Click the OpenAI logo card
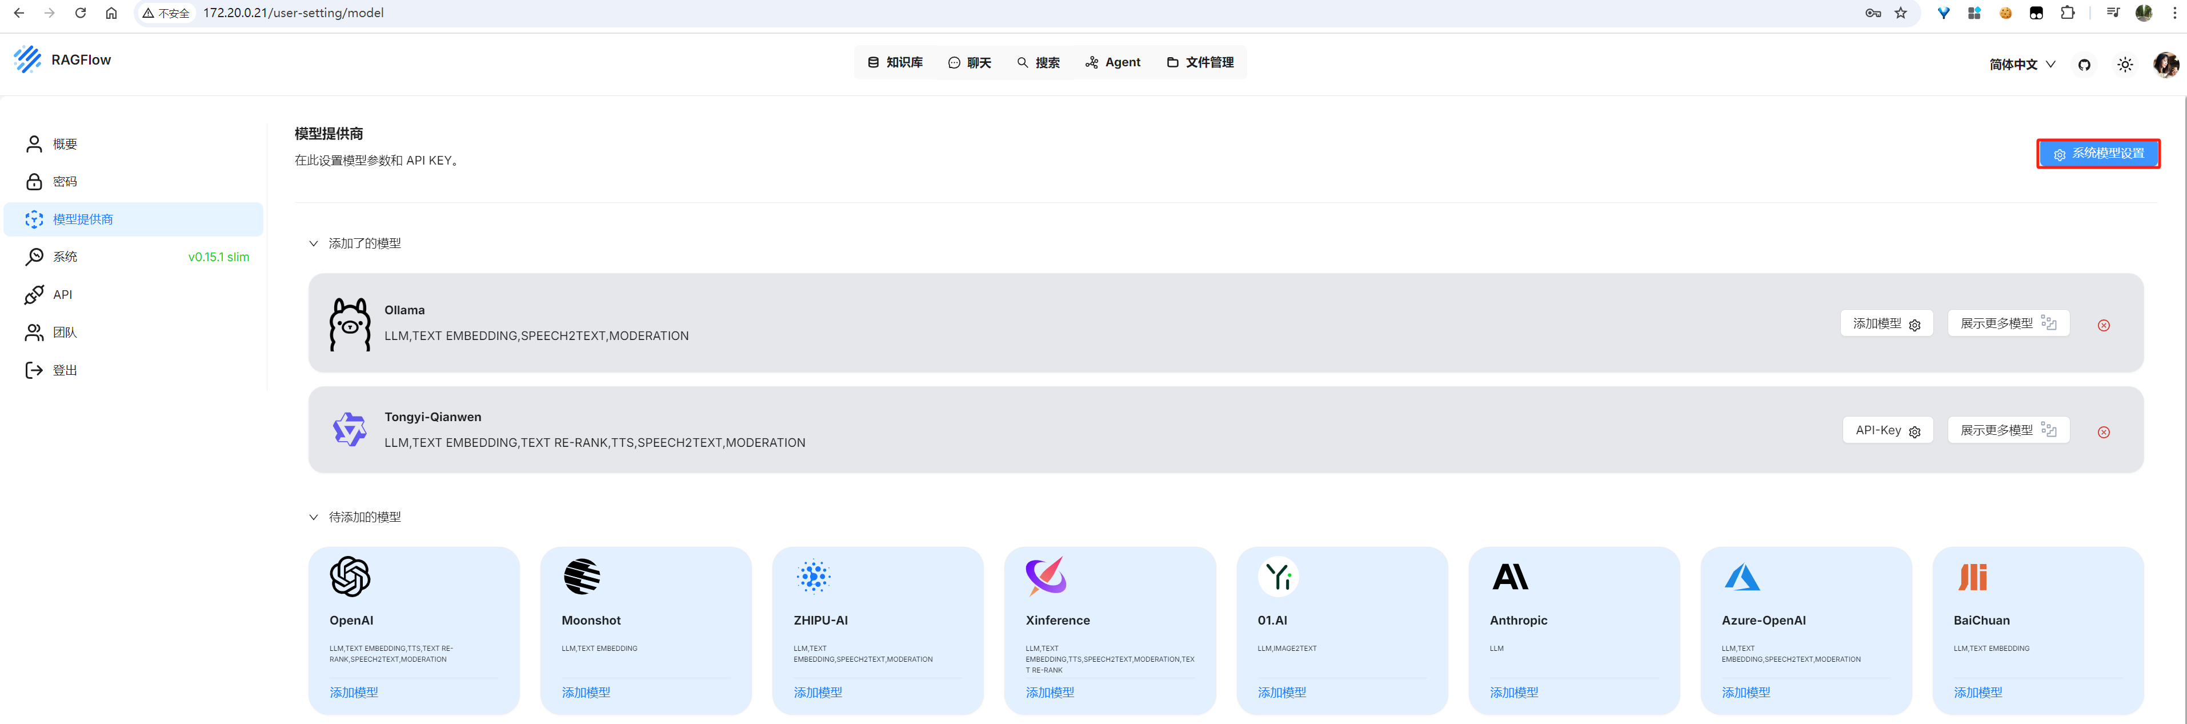Viewport: 2187px width, 724px height. (350, 577)
